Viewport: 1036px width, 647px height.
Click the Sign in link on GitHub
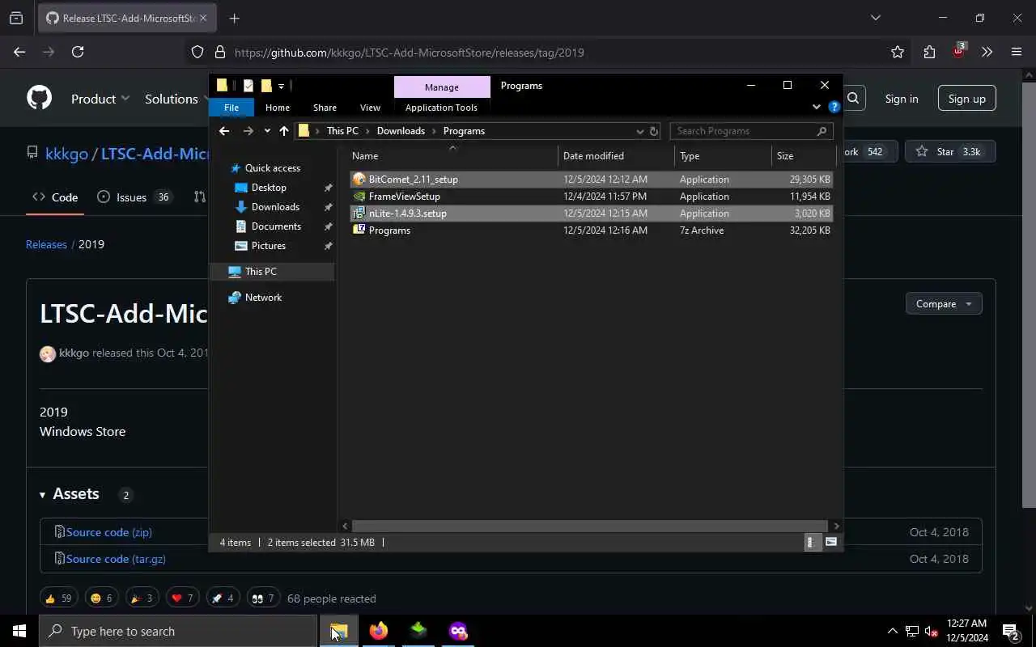coord(902,99)
